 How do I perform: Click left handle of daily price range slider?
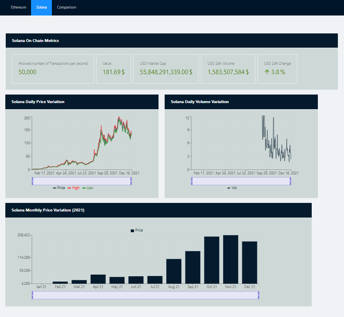pos(32,181)
